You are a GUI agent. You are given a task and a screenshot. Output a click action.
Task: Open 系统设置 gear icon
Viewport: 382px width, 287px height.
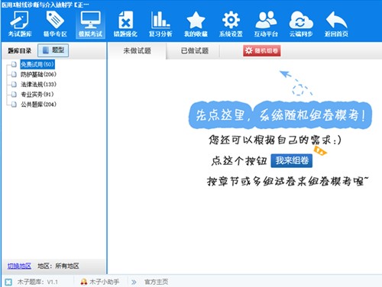coord(231,24)
